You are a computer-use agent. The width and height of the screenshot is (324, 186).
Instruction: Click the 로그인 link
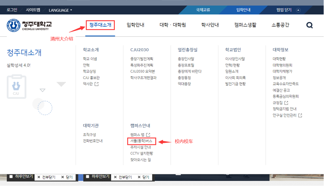click(12, 10)
